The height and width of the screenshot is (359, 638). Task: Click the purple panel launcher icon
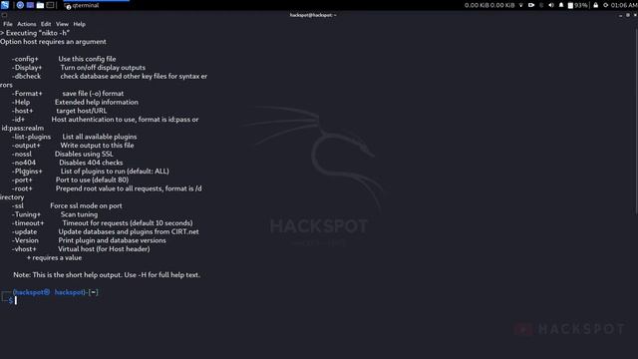[30, 5]
